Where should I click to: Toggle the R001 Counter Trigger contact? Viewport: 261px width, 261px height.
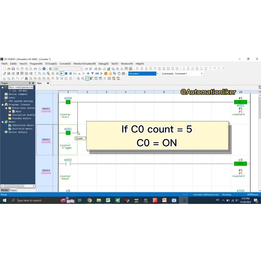[x=68, y=133]
